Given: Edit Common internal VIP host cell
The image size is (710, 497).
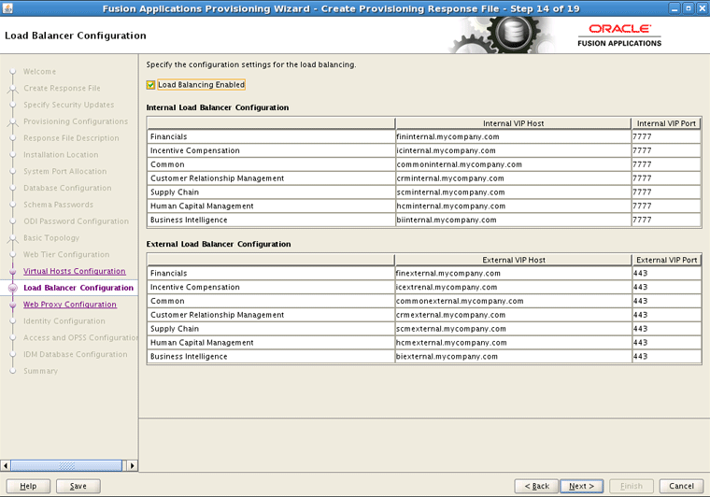Looking at the screenshot, I should point(513,164).
